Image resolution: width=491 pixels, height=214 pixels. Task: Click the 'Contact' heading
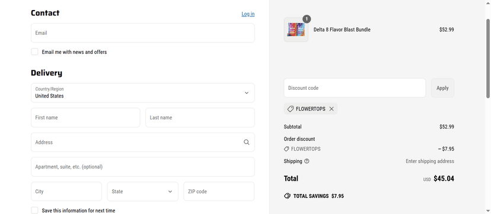coord(45,13)
